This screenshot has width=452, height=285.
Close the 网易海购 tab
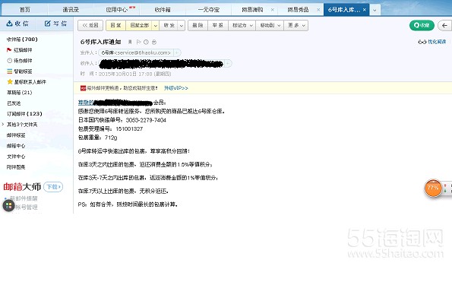click(273, 10)
